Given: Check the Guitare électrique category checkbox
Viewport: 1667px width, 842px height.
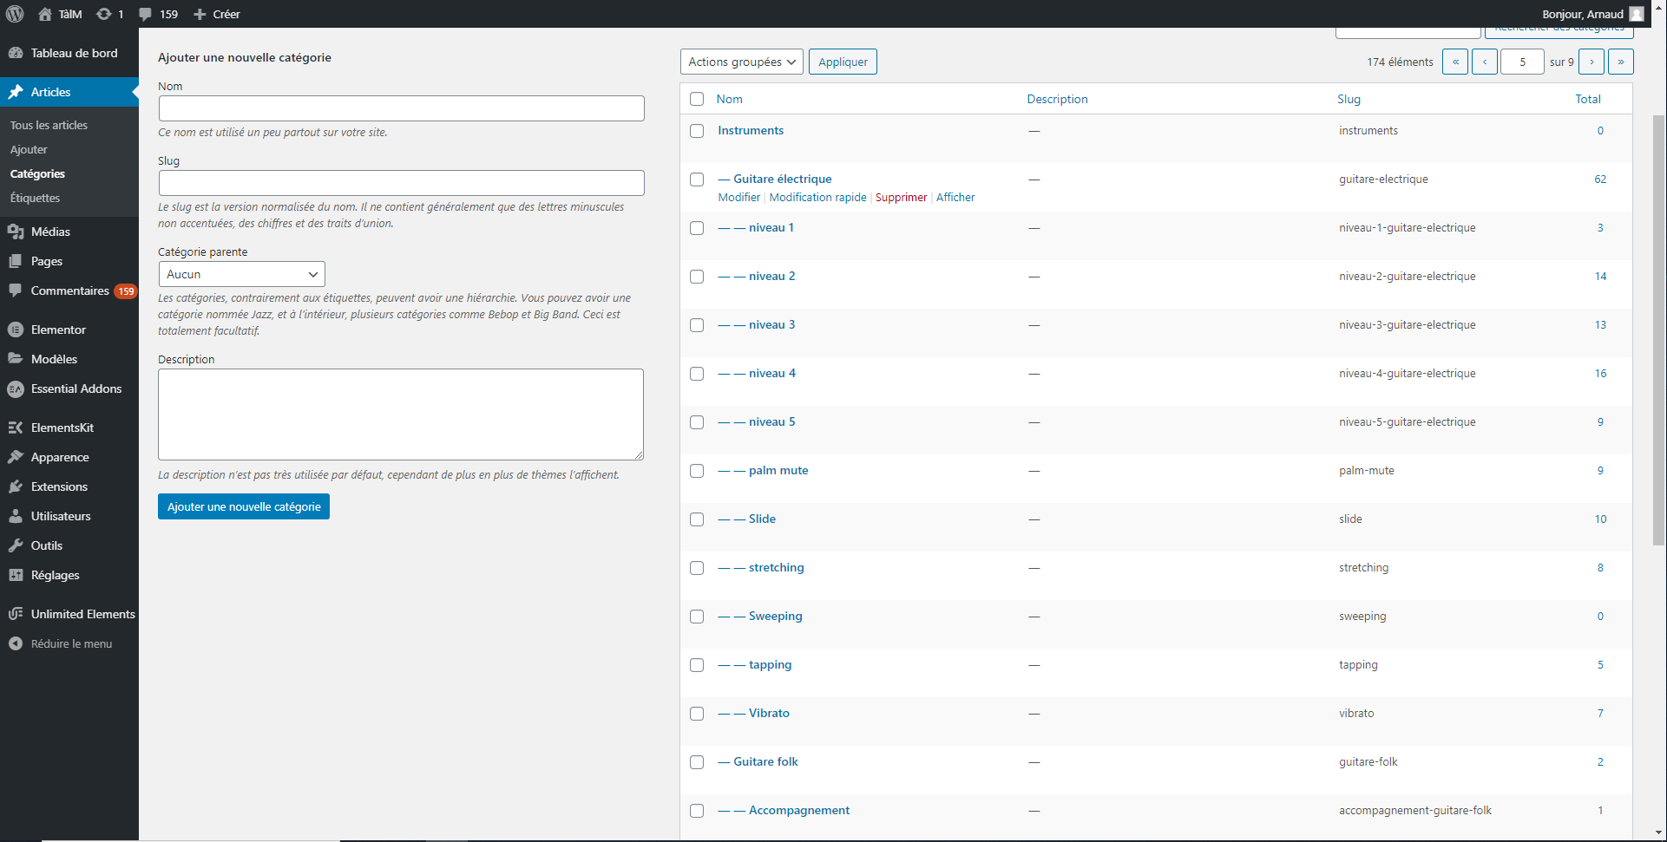Looking at the screenshot, I should pyautogui.click(x=697, y=179).
